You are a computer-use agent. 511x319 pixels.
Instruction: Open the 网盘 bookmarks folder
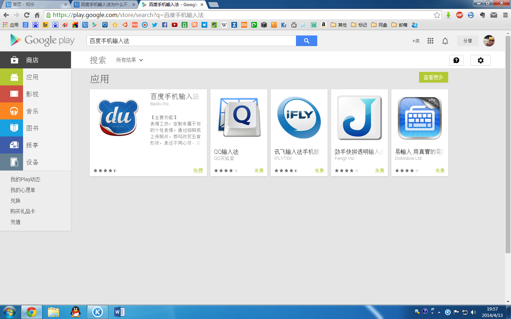click(x=379, y=25)
